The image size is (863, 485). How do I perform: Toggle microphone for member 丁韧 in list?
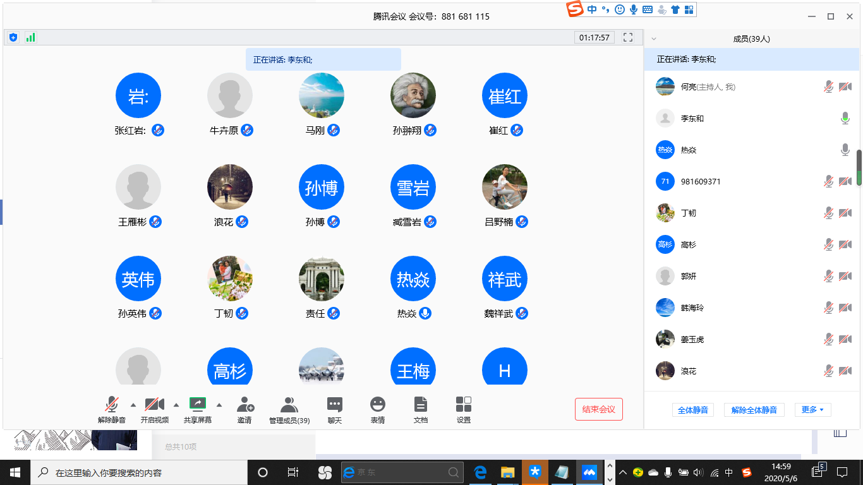point(828,213)
